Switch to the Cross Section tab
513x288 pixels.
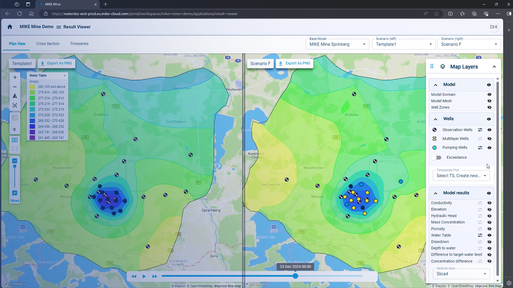[48, 44]
